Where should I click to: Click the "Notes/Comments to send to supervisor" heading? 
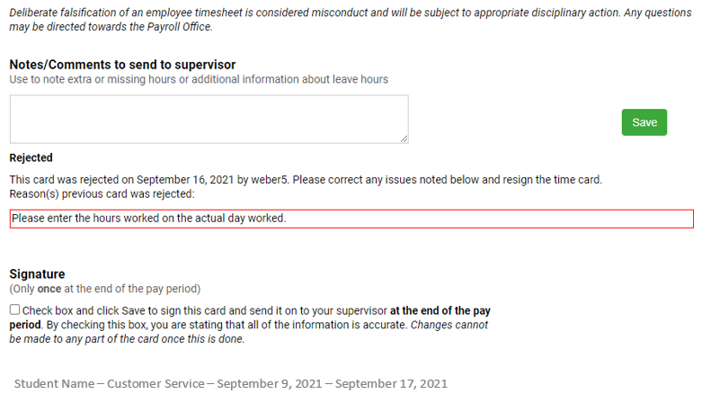pyautogui.click(x=122, y=65)
